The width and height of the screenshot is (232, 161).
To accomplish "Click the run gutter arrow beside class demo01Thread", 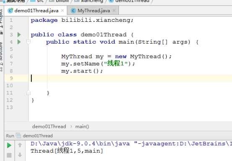I will [19, 35].
